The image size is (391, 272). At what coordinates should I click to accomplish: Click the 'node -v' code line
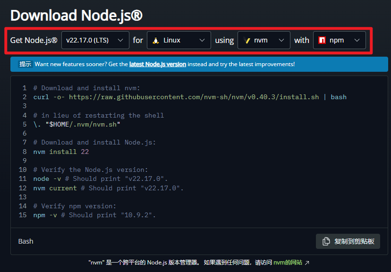coord(100,179)
